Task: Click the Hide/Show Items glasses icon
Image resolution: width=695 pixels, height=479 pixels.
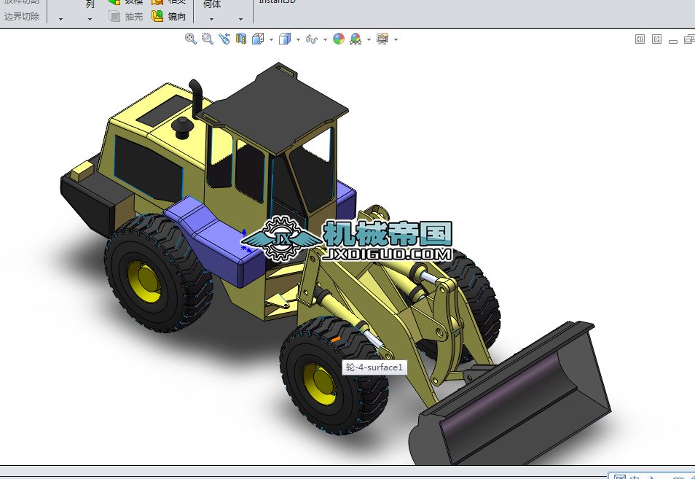Action: 312,39
